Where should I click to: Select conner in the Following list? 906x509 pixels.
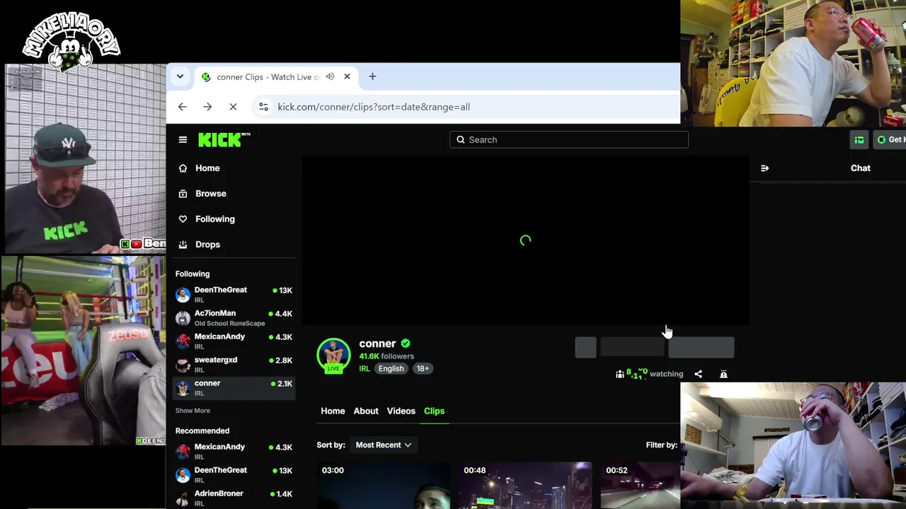(234, 387)
